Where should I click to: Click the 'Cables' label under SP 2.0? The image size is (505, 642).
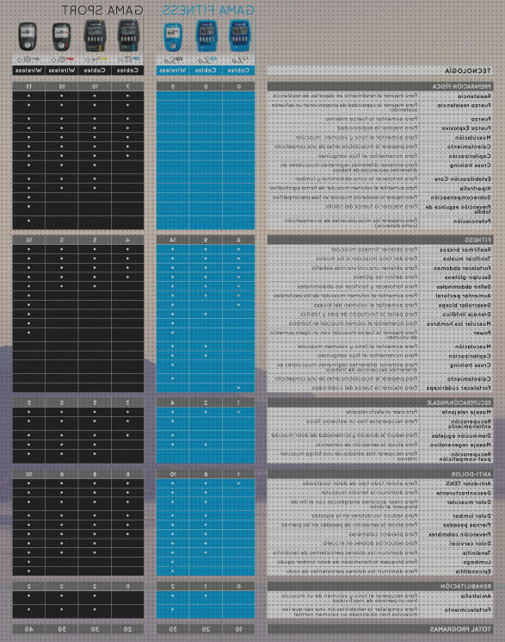(x=127, y=71)
